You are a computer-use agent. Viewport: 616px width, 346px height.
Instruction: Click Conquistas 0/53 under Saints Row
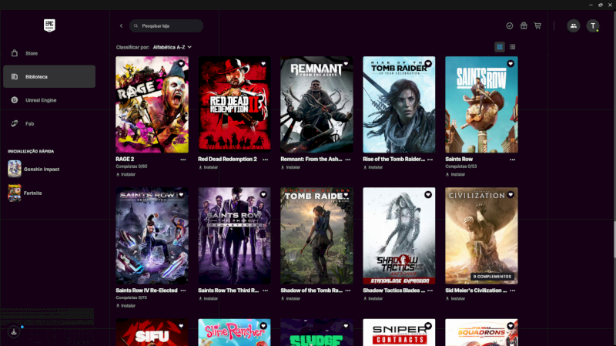click(x=461, y=166)
